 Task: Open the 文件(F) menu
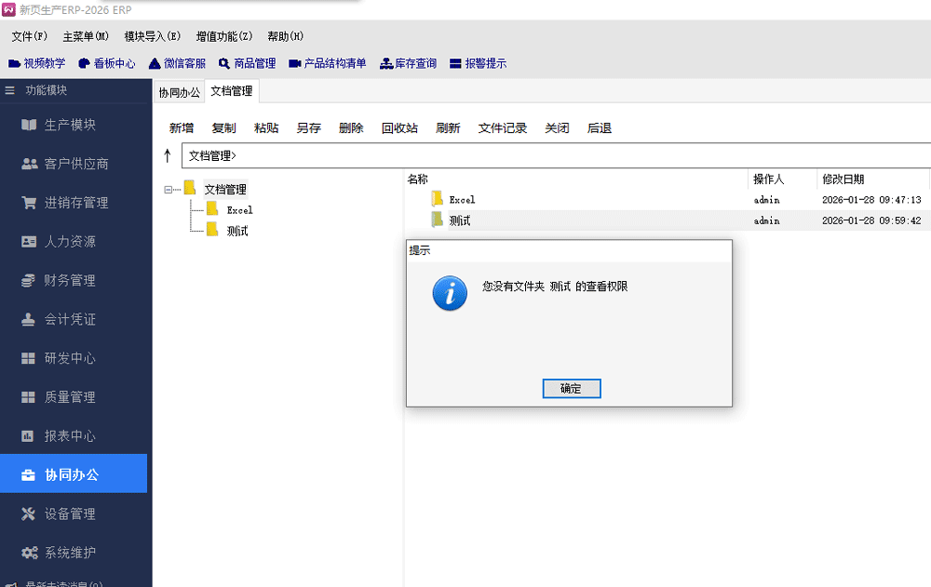point(30,36)
